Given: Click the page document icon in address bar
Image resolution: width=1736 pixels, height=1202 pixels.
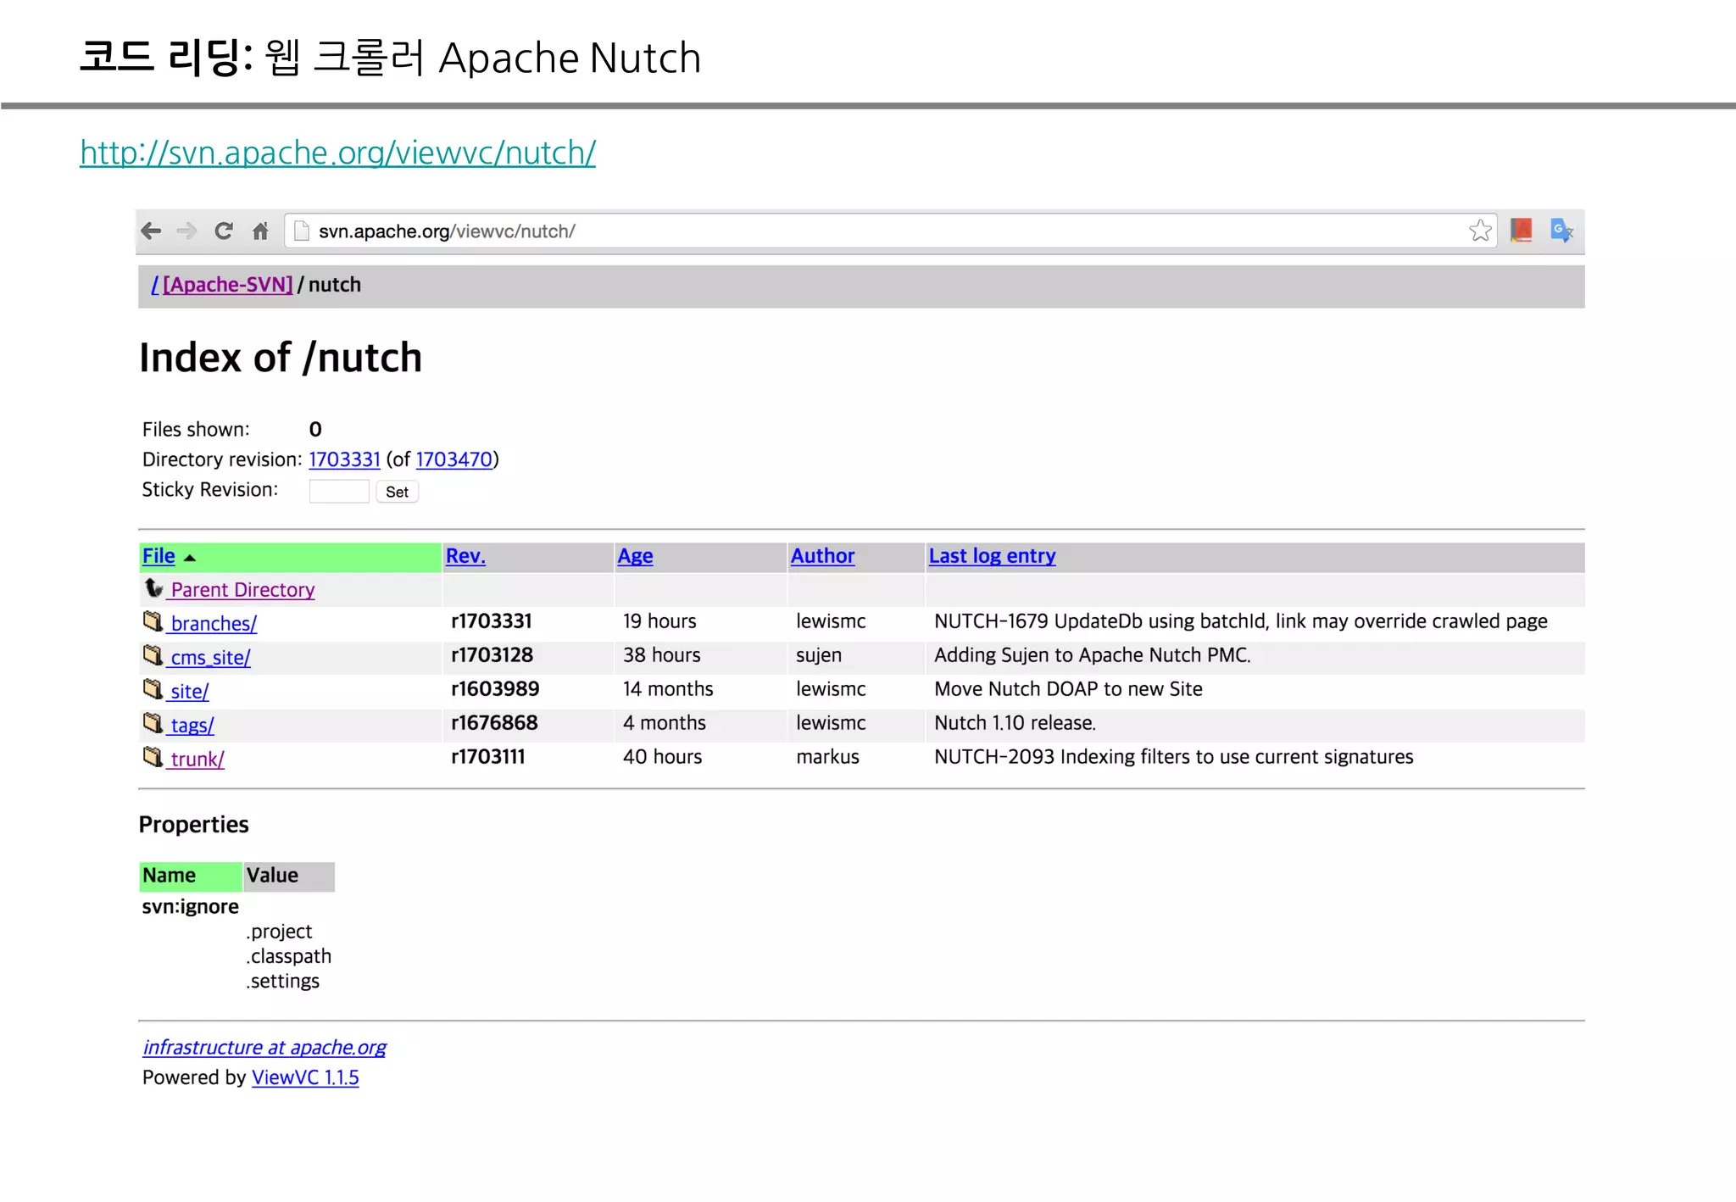Looking at the screenshot, I should (301, 231).
